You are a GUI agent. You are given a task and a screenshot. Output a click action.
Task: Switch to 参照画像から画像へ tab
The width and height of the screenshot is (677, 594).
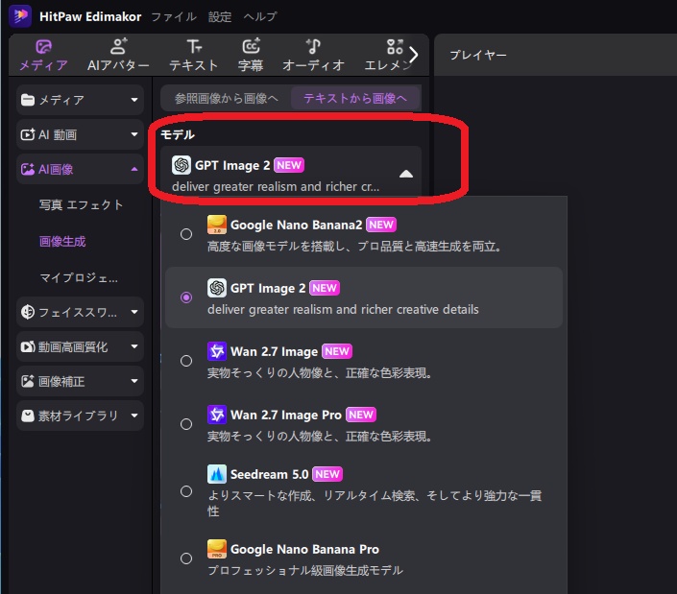coord(227,98)
